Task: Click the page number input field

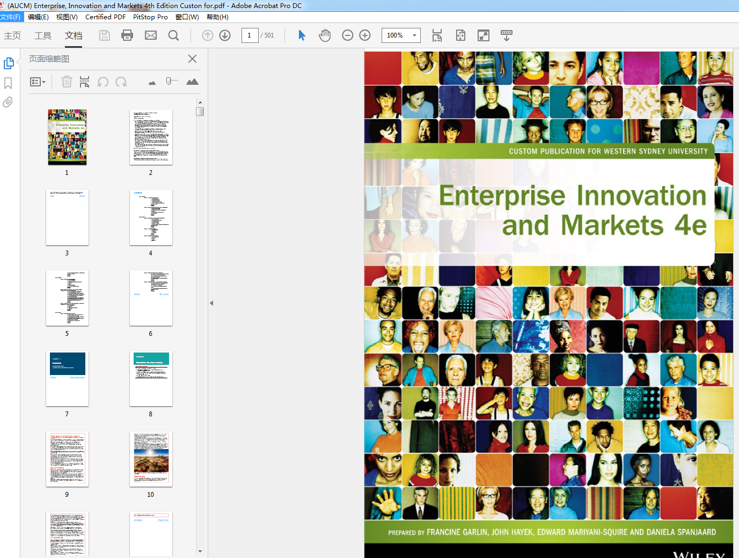Action: 250,35
